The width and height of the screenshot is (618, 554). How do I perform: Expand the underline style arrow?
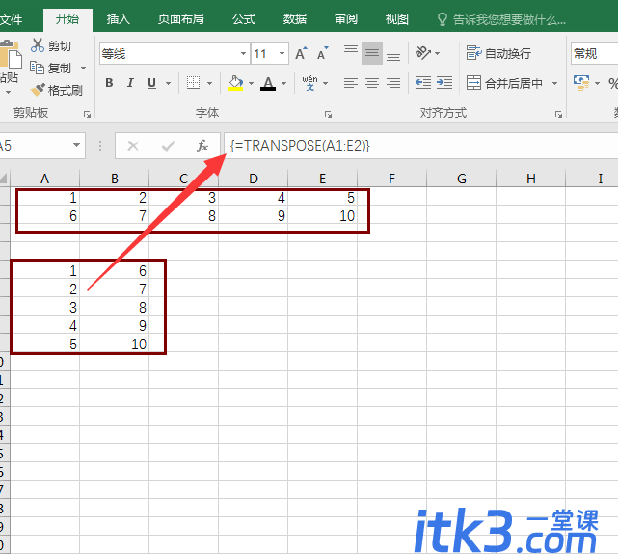pos(169,83)
